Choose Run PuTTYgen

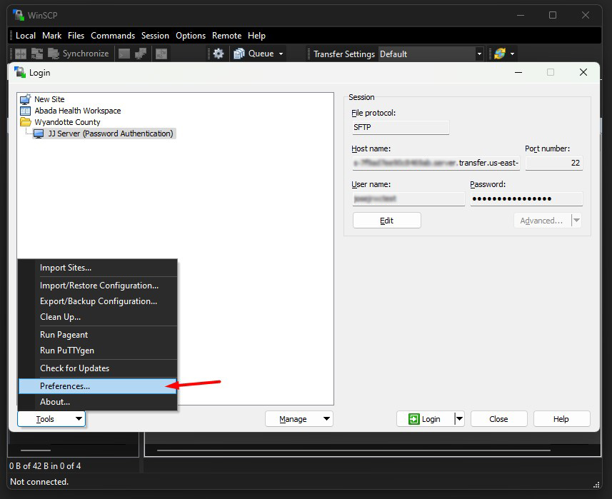pos(98,351)
